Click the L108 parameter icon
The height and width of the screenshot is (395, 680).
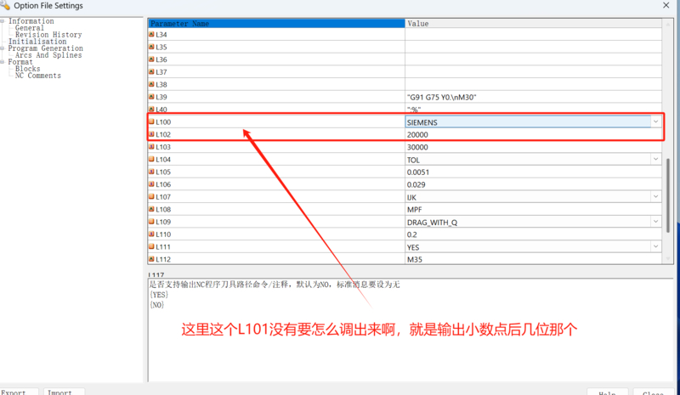(151, 209)
